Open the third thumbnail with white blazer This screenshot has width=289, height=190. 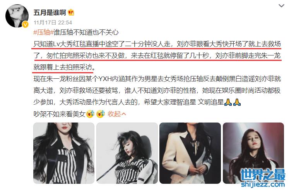190,153
